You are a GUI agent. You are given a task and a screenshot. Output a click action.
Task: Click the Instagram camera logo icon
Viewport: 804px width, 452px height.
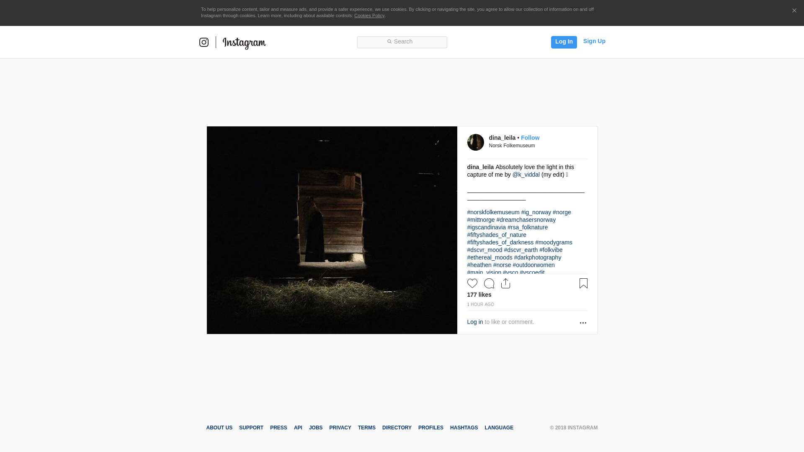point(204,42)
